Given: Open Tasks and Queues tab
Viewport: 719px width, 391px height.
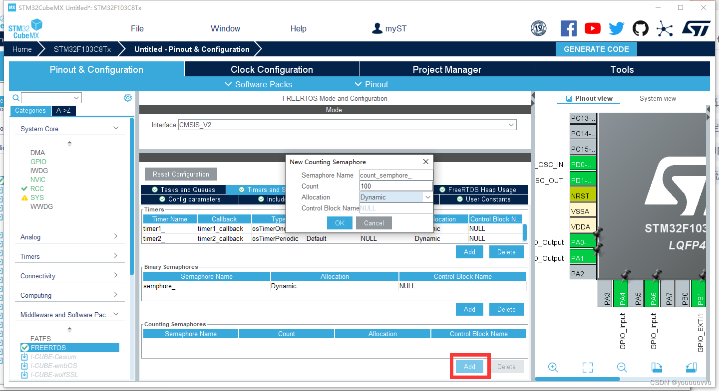Looking at the screenshot, I should (183, 190).
